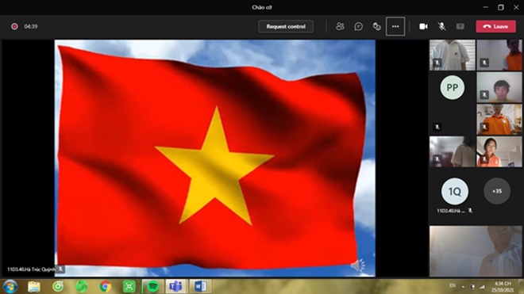
Task: Open More actions ellipsis menu
Action: tap(395, 26)
